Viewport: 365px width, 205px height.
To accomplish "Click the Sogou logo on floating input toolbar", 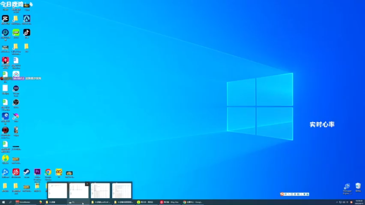I will pyautogui.click(x=282, y=194).
